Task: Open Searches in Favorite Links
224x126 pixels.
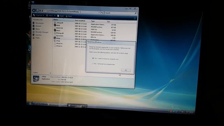Action: (37, 35)
